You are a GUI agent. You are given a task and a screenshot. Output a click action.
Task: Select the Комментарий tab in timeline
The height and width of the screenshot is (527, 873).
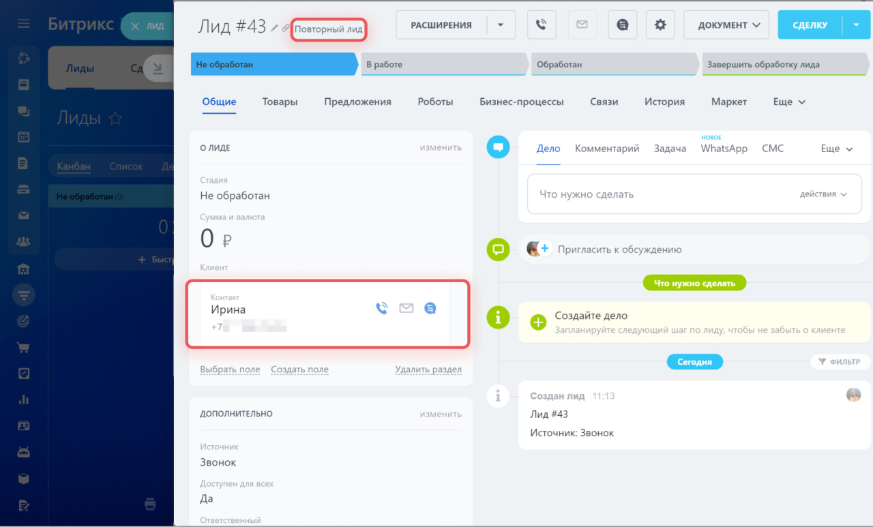point(606,149)
